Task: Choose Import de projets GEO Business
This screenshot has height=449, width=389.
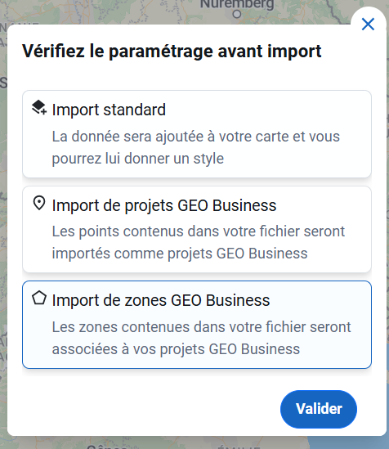Action: pos(197,229)
